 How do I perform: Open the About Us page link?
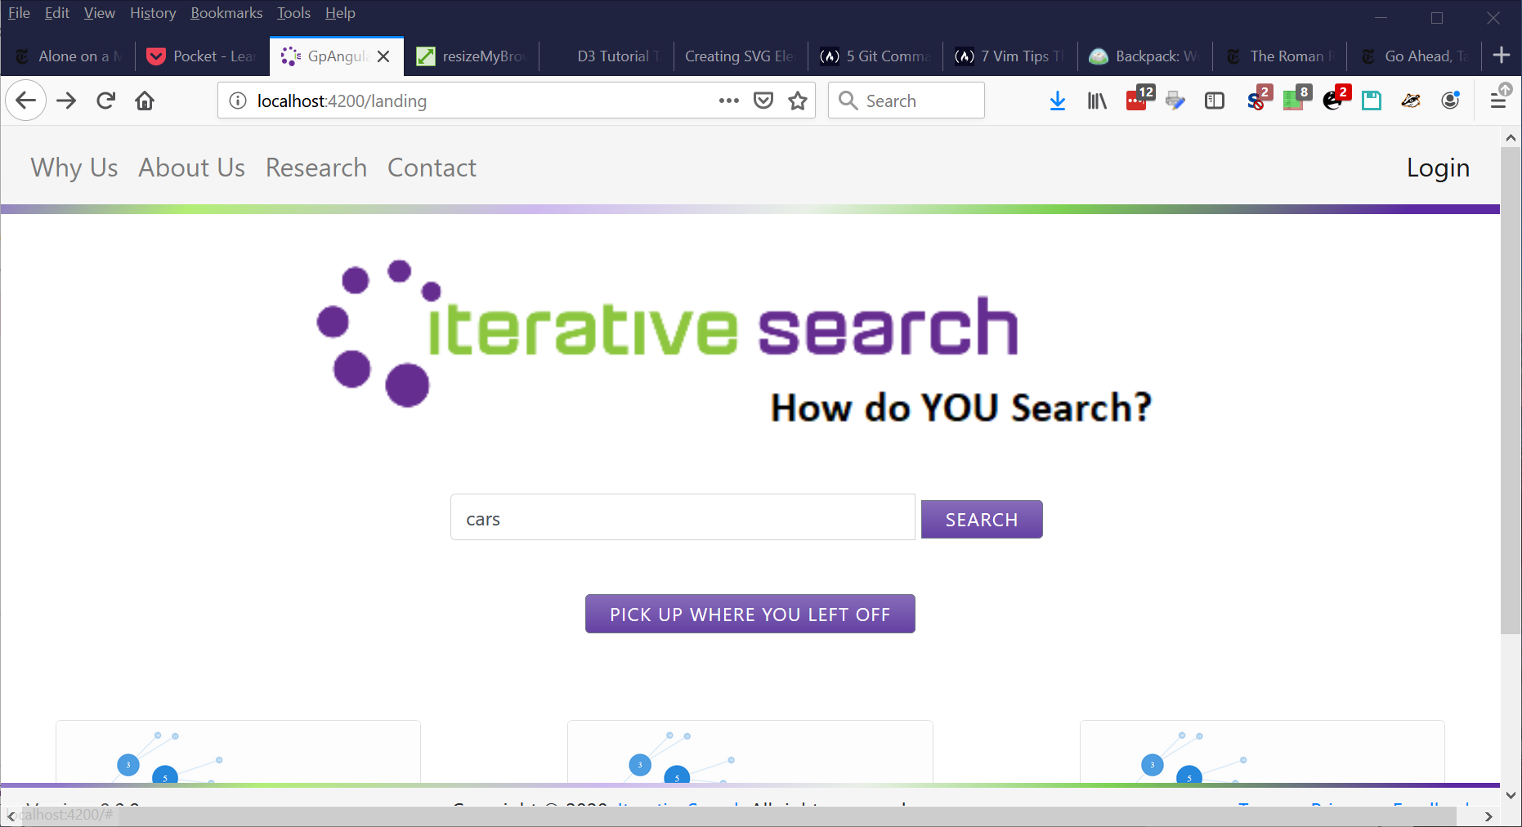click(x=192, y=168)
